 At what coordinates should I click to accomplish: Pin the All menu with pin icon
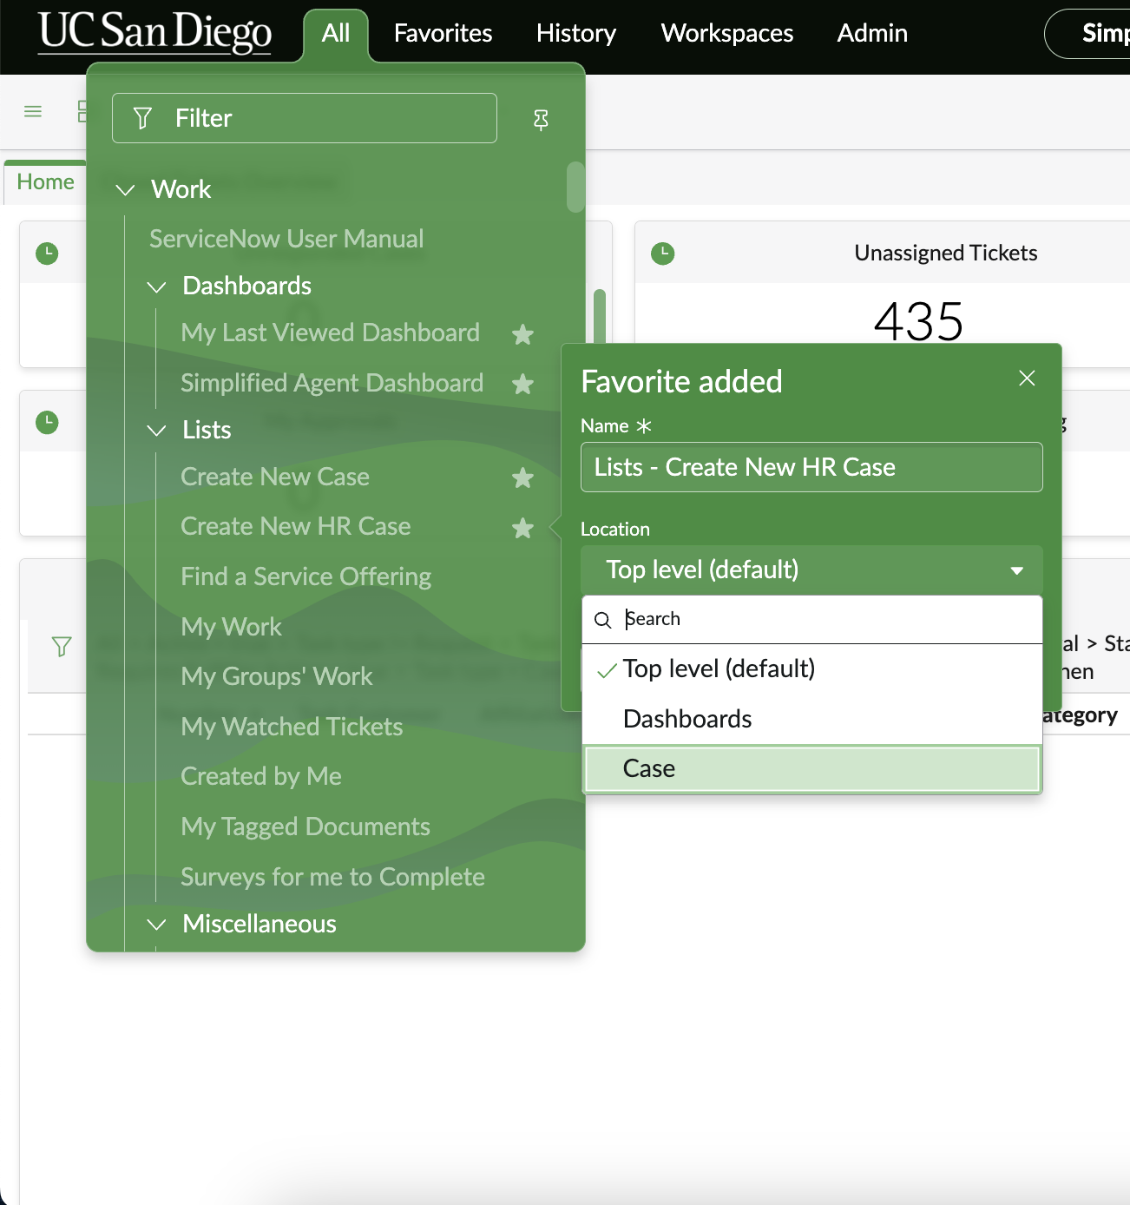click(x=541, y=120)
